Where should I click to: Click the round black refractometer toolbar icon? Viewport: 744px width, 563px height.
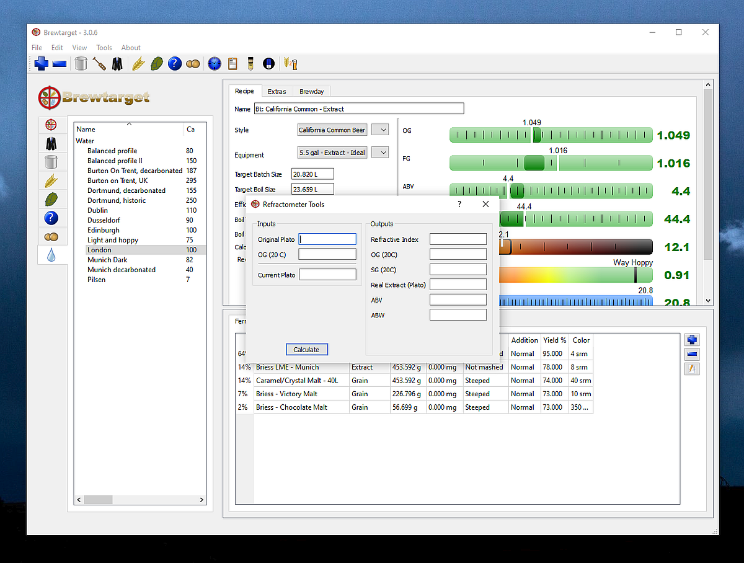click(268, 63)
